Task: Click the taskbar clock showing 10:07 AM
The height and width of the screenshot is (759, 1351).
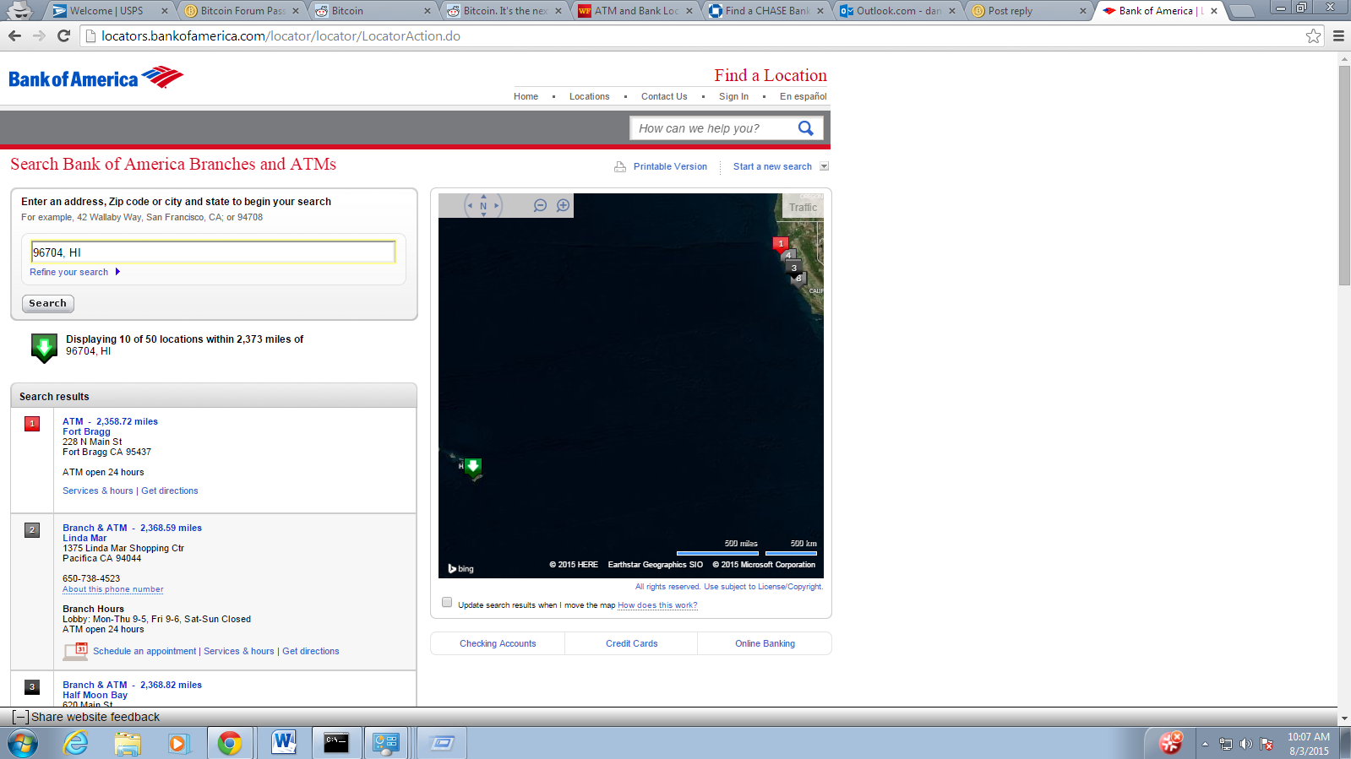Action: (1309, 743)
